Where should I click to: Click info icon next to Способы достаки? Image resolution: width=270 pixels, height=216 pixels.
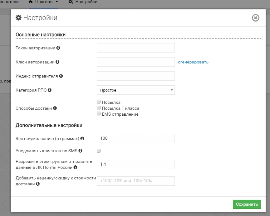(55, 108)
